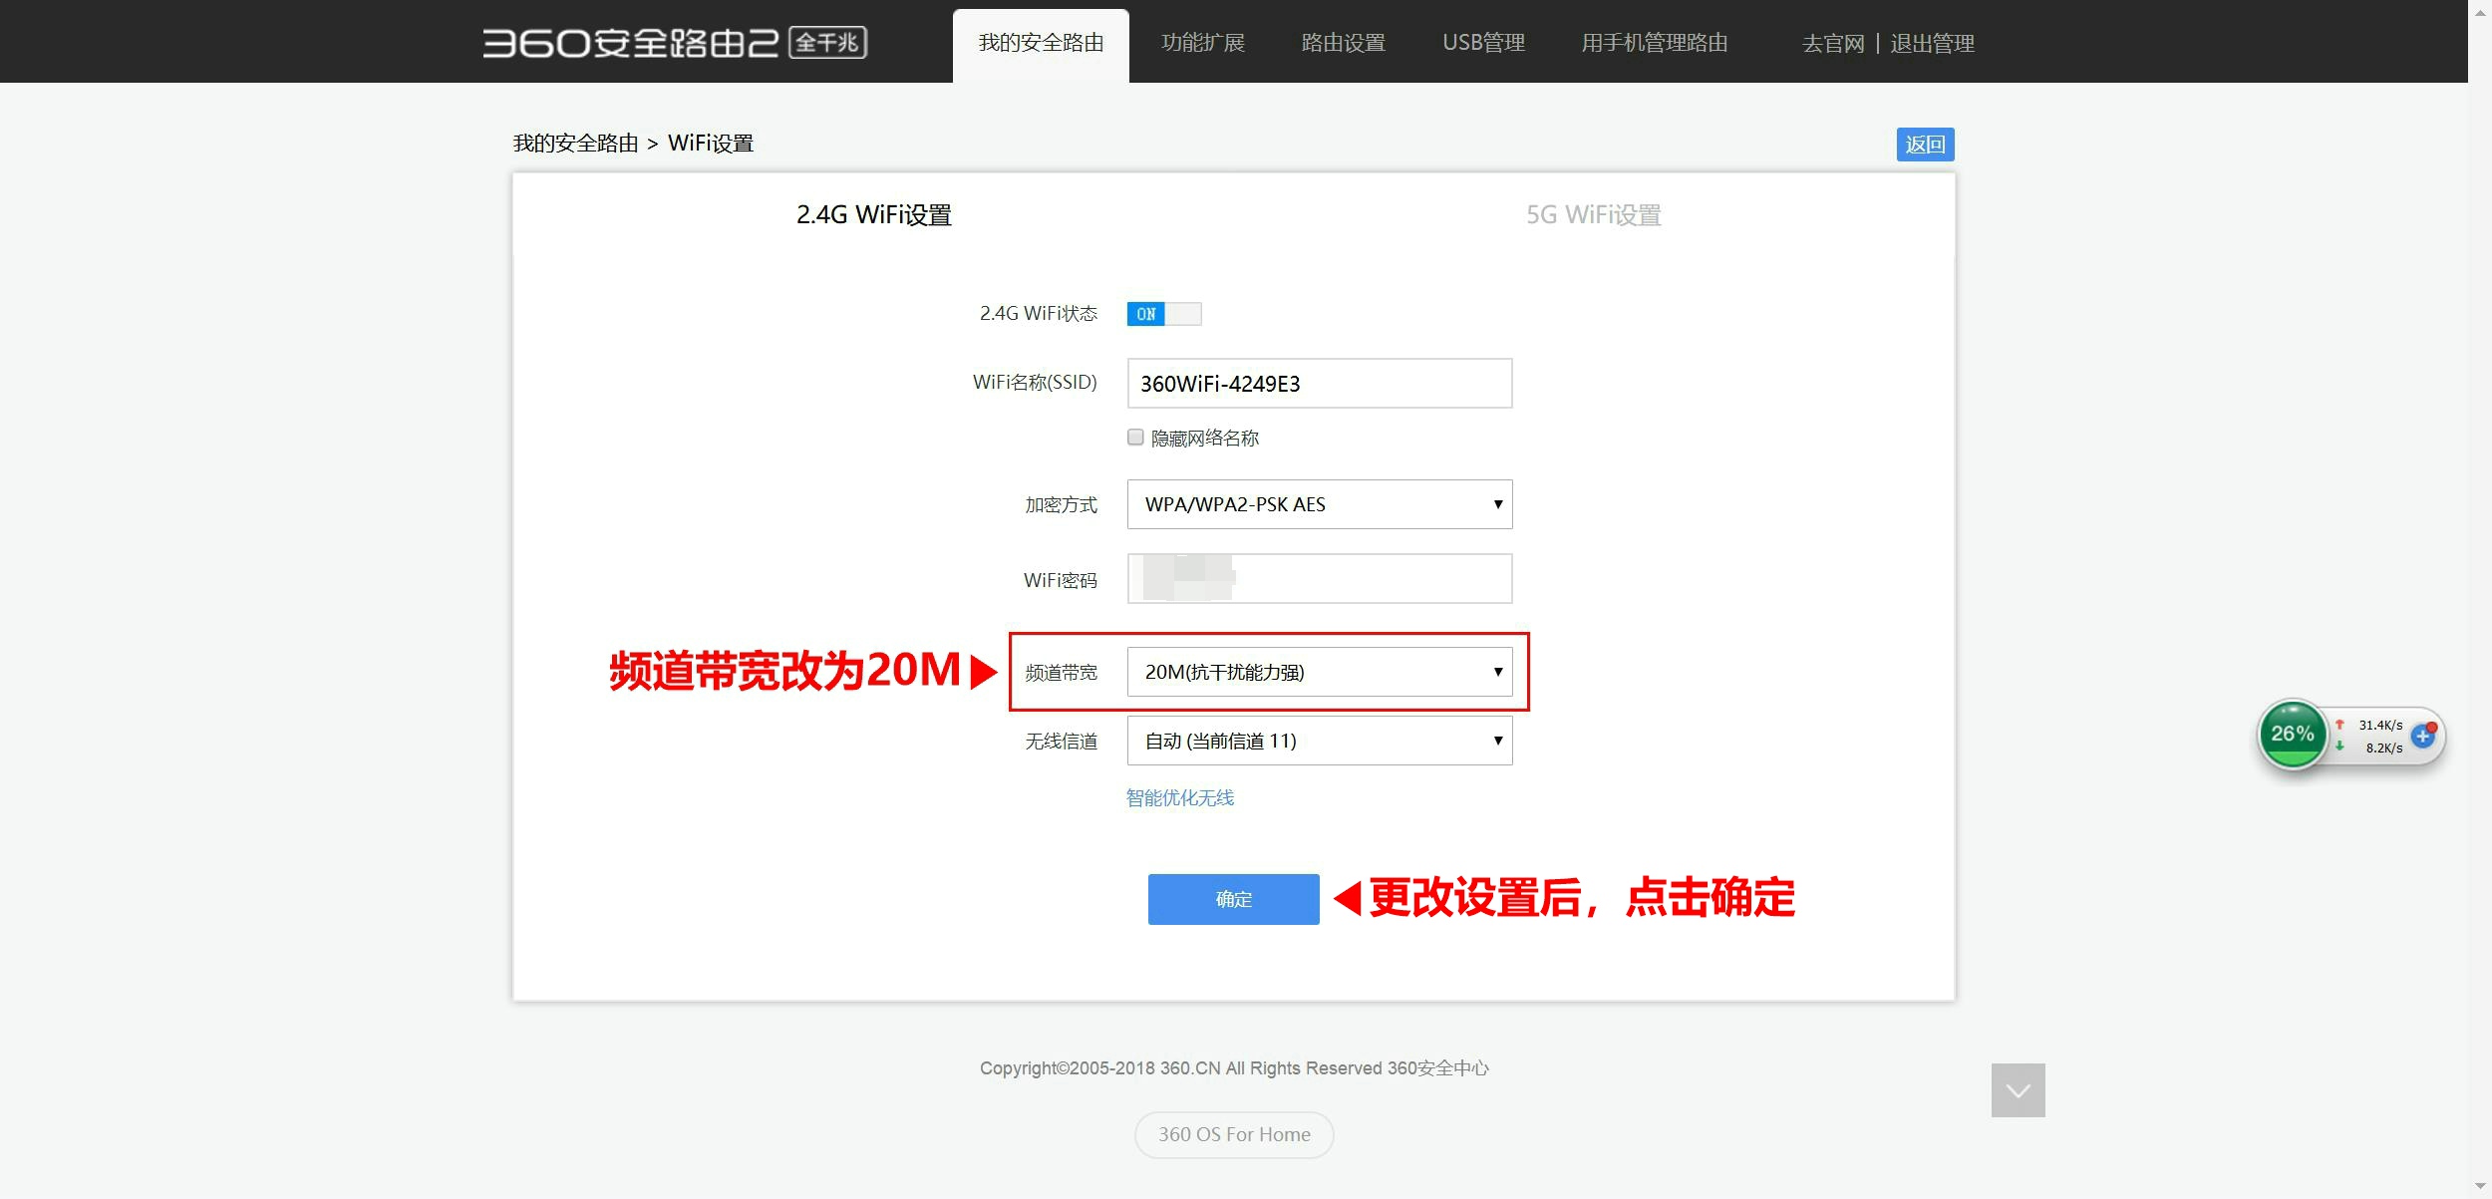Screen dimensions: 2492x1199
Task: Switch to 我的安全路由 tab
Action: click(1041, 45)
